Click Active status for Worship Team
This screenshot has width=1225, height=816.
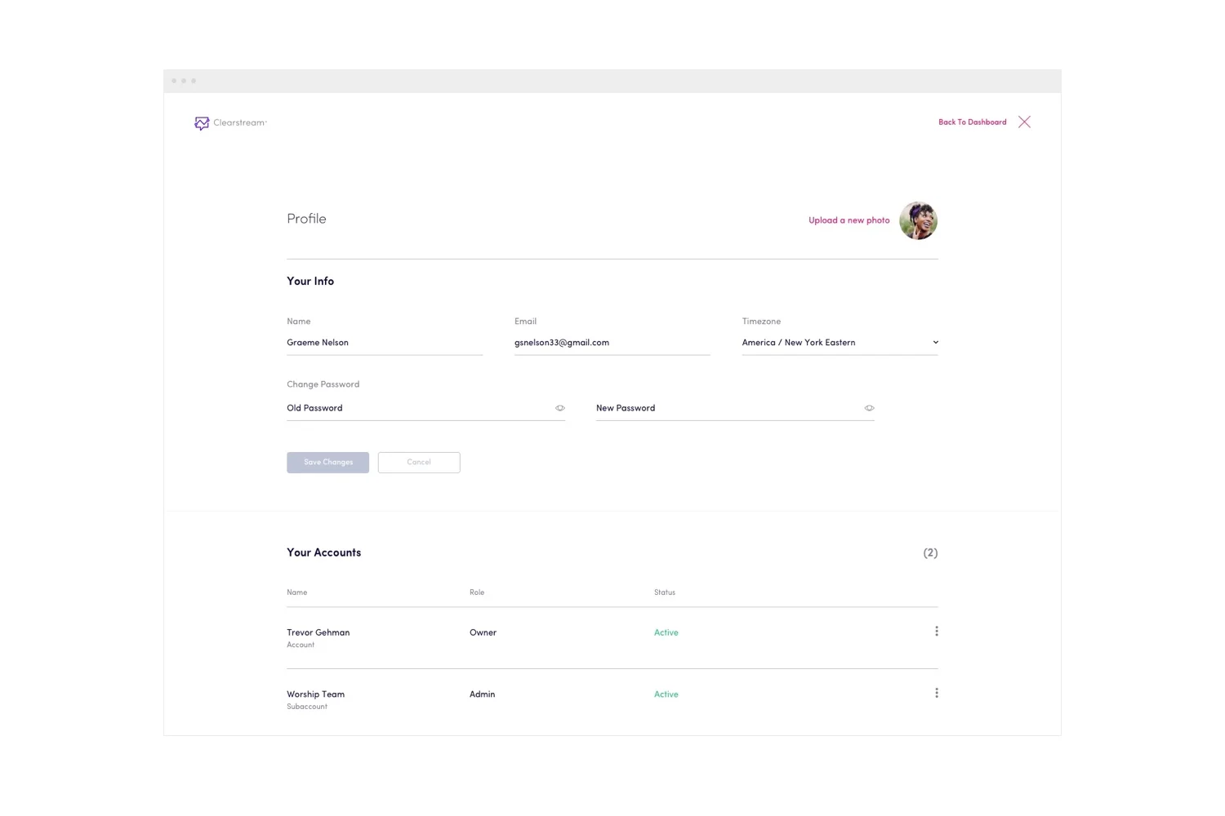[x=666, y=694]
